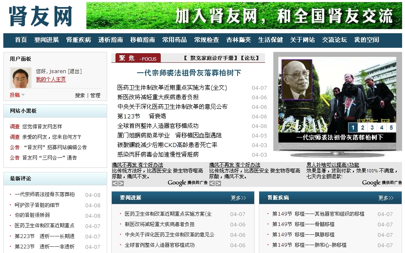Open 第149节 移植——其他器官和组织的移植
This screenshot has width=405, height=253.
[x=319, y=214]
